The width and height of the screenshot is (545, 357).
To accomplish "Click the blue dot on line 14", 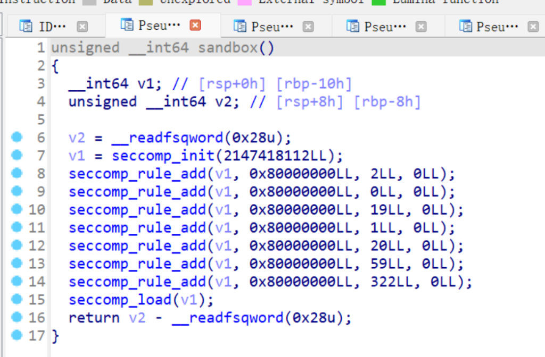I will coord(18,281).
